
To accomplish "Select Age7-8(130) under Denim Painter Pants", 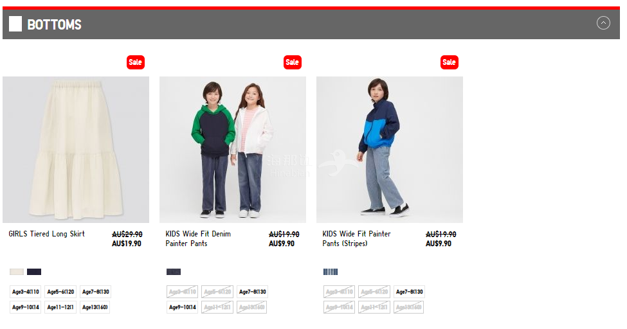I will click(x=252, y=292).
